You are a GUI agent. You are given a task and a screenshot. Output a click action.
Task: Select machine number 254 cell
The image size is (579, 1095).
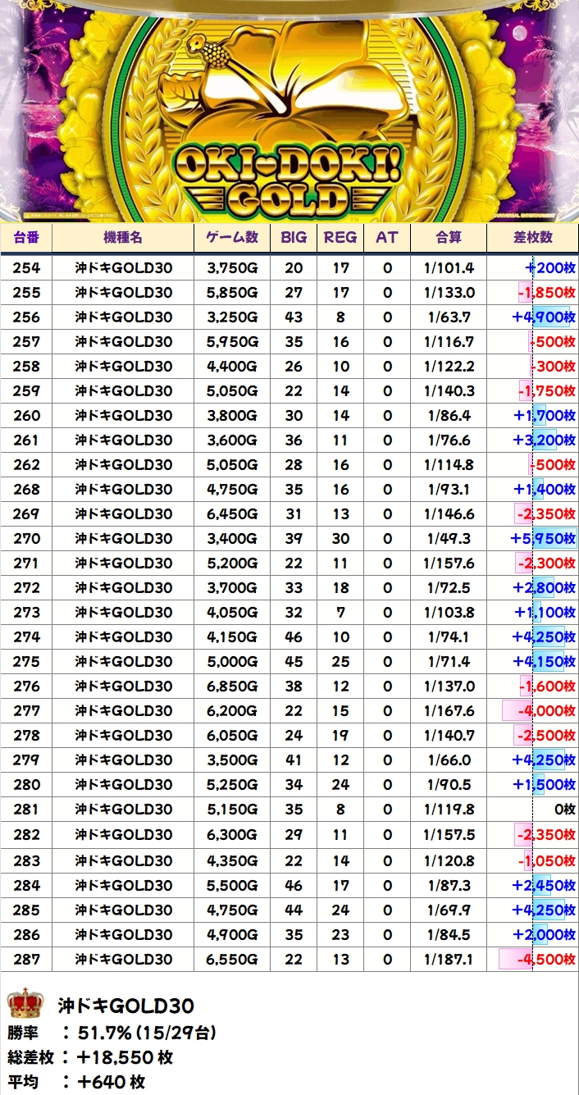pyautogui.click(x=26, y=267)
